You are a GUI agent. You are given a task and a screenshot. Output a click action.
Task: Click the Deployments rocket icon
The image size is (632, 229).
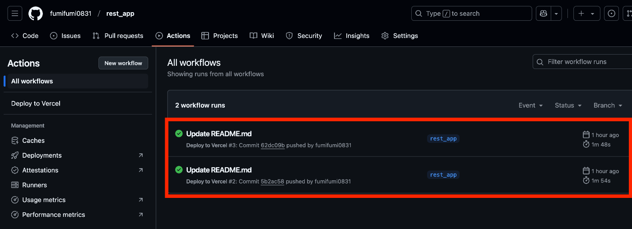pyautogui.click(x=15, y=155)
